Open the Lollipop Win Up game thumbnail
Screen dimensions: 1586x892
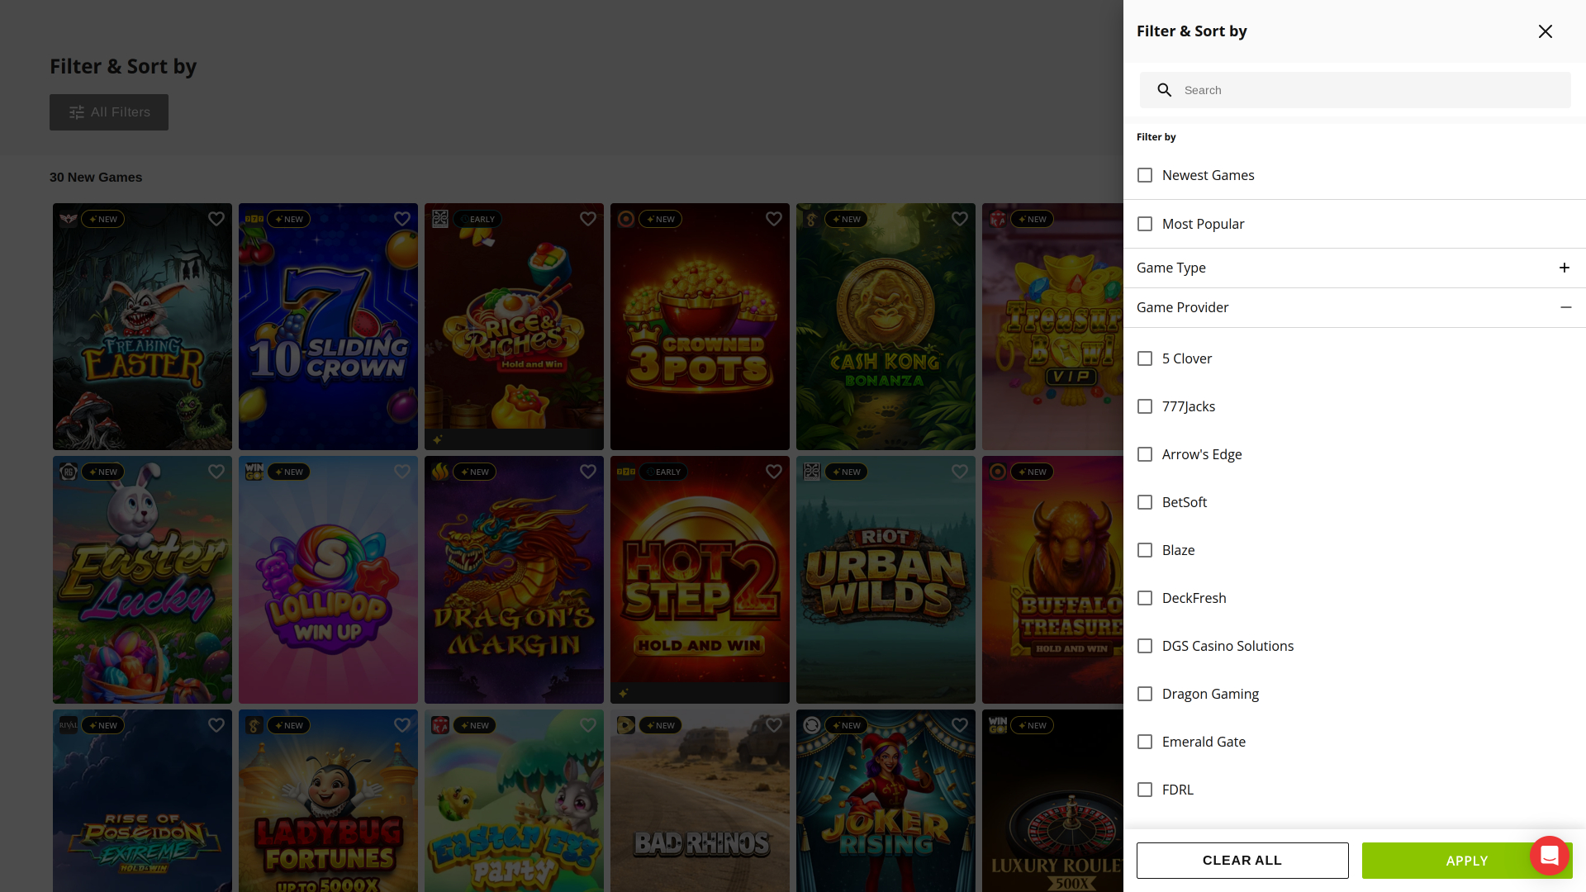tap(328, 580)
